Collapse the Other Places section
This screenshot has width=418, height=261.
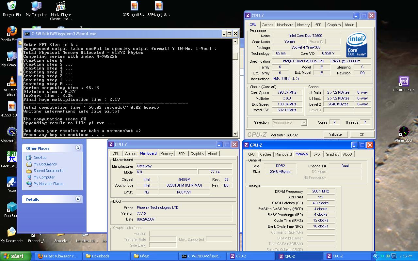click(x=78, y=148)
